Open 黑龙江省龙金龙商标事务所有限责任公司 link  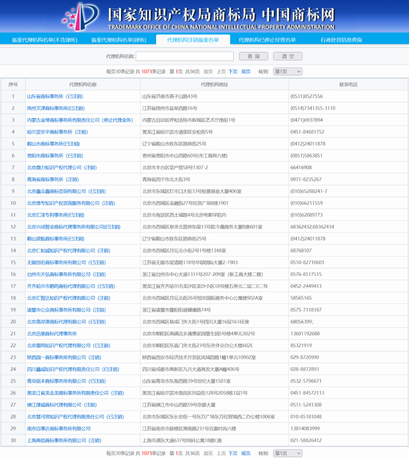pyautogui.click(x=75, y=393)
